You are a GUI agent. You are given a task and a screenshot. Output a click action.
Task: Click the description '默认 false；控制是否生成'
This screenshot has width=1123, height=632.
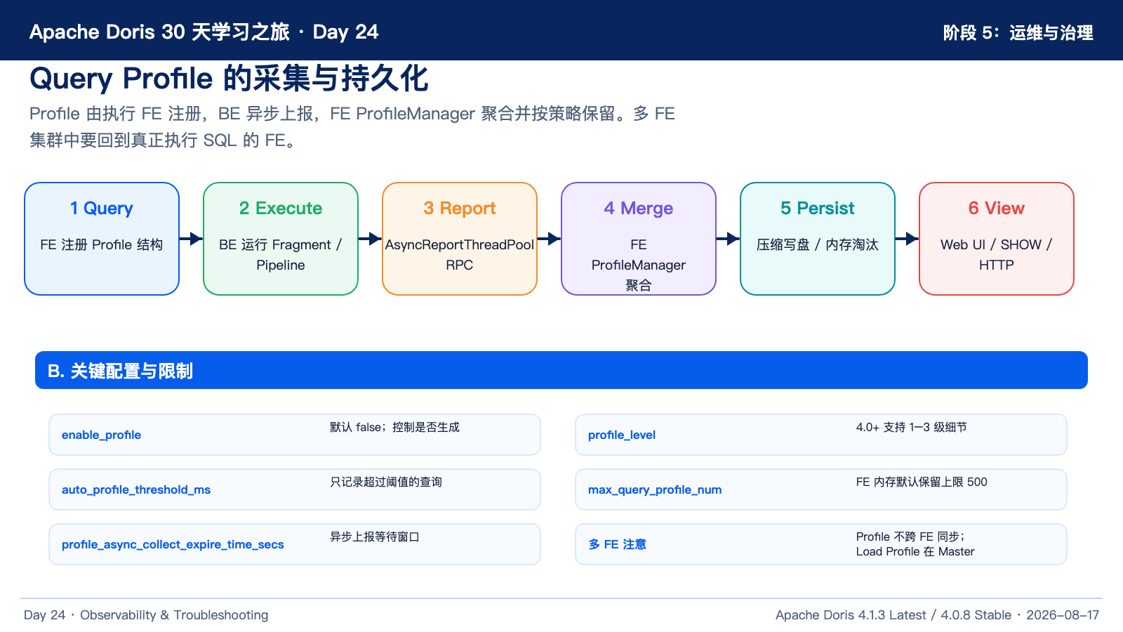[394, 427]
